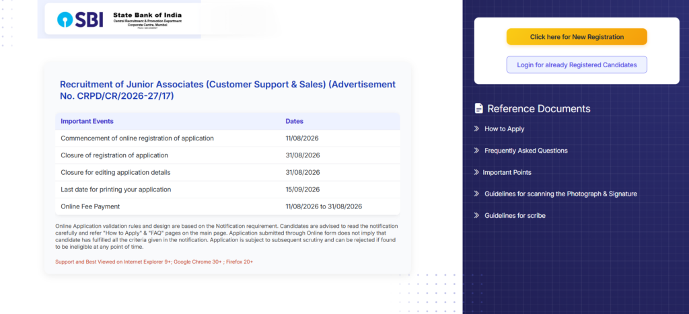Screen dimensions: 689x314
Task: Click chevron icon beside Important Points
Action: click(476, 172)
